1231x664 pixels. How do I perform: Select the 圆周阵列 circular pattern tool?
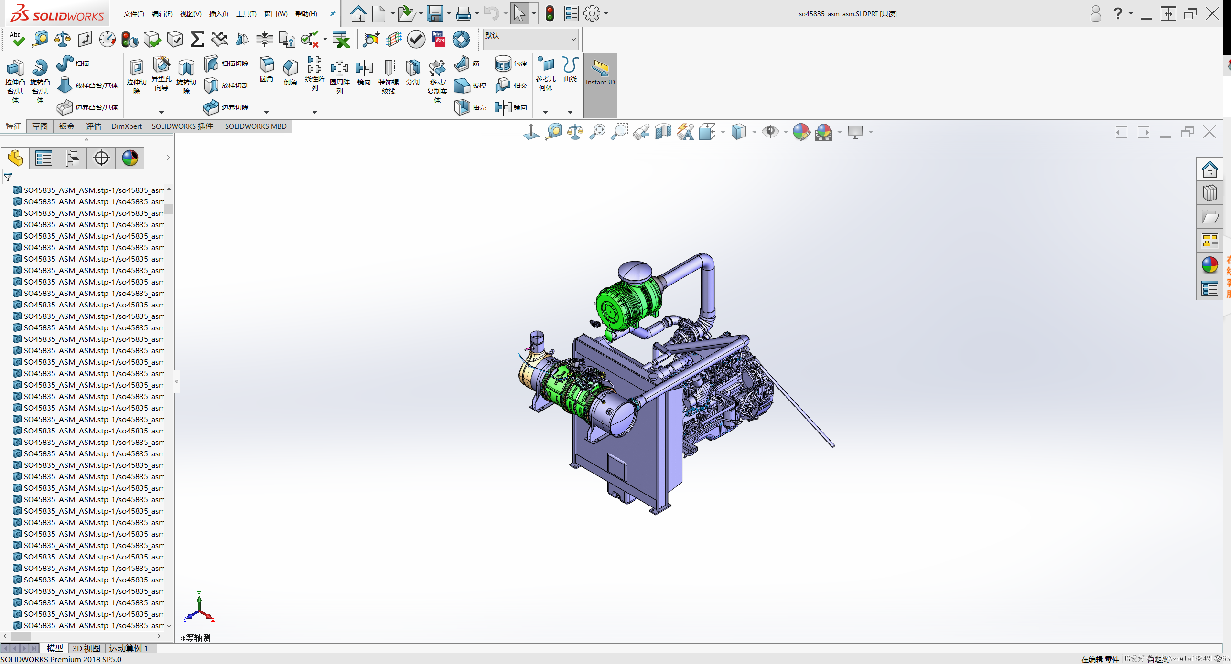point(340,76)
